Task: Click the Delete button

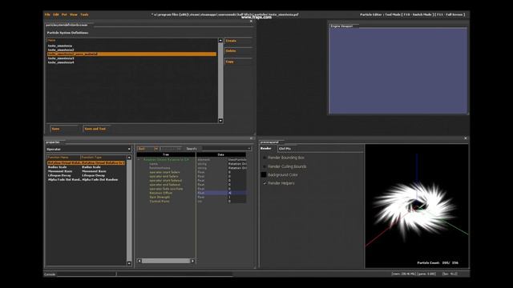Action: [238, 51]
